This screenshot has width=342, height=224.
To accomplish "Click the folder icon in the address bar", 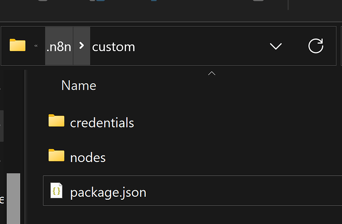I will coord(17,46).
